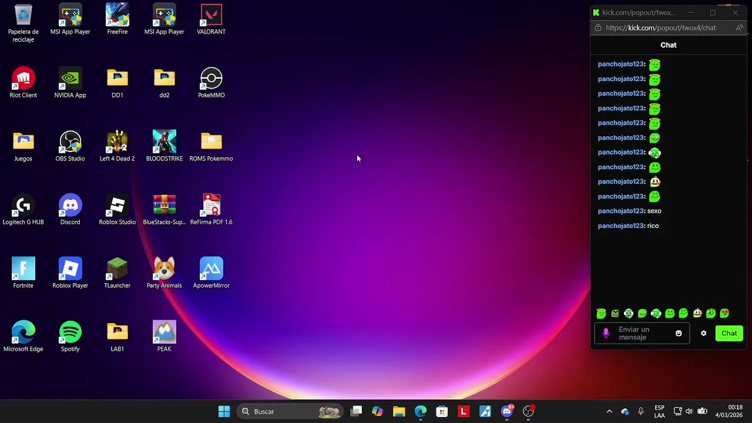
Task: Open Microsoft Edge desktop shortcut
Action: [23, 337]
